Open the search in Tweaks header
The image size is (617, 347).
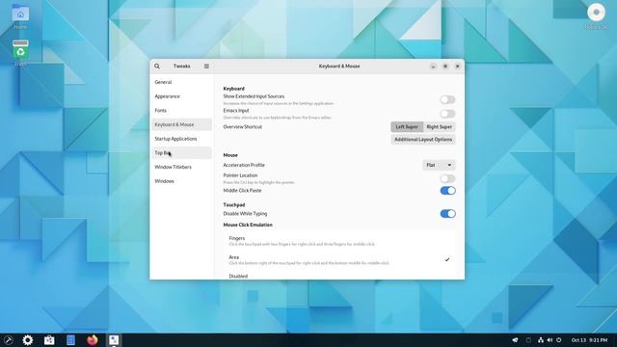[x=157, y=67]
